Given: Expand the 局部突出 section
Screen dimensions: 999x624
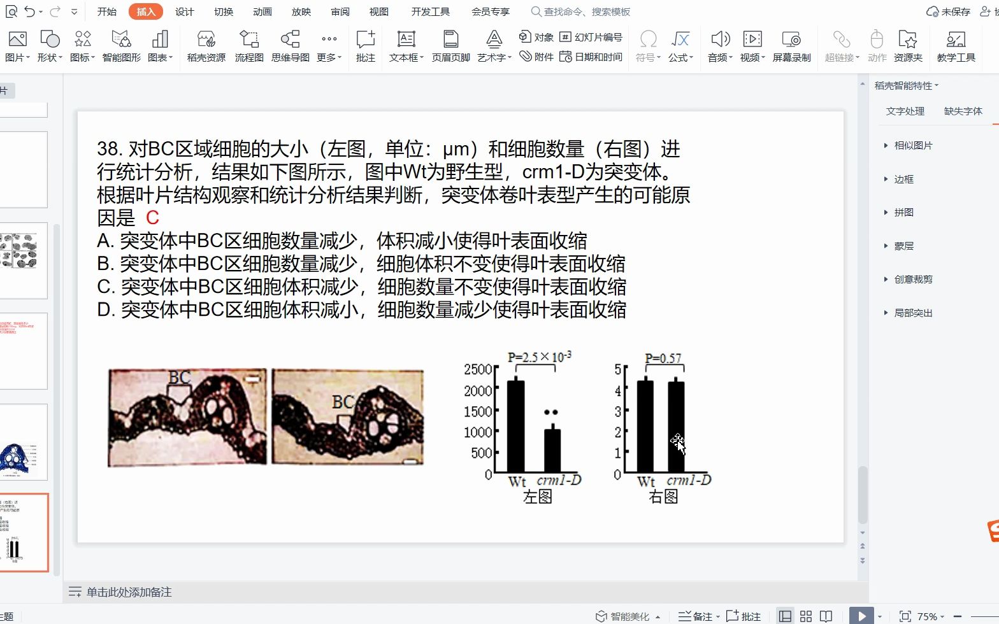Looking at the screenshot, I should point(909,313).
